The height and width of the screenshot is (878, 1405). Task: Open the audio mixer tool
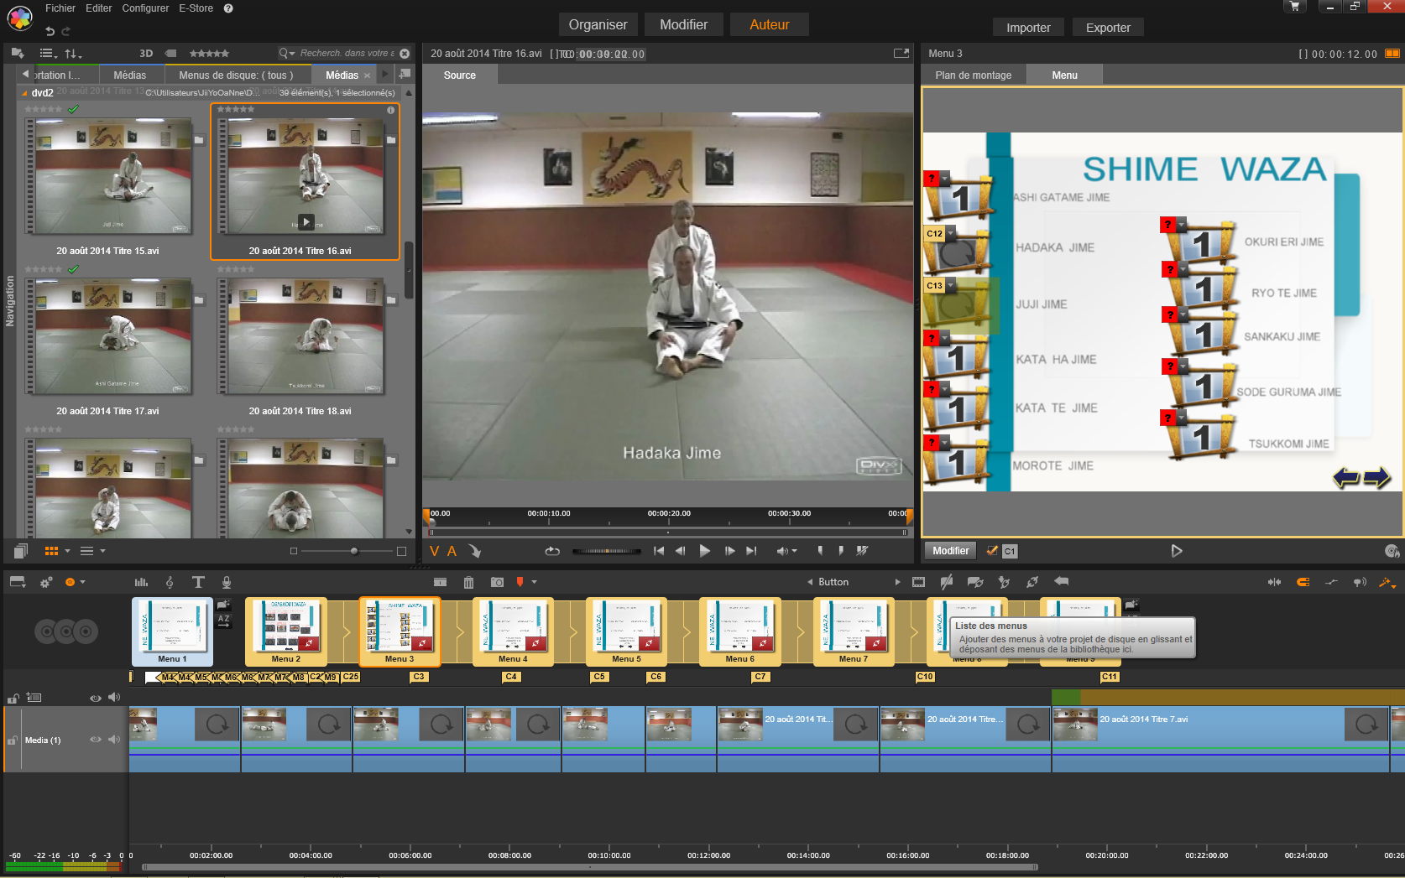[x=141, y=582]
